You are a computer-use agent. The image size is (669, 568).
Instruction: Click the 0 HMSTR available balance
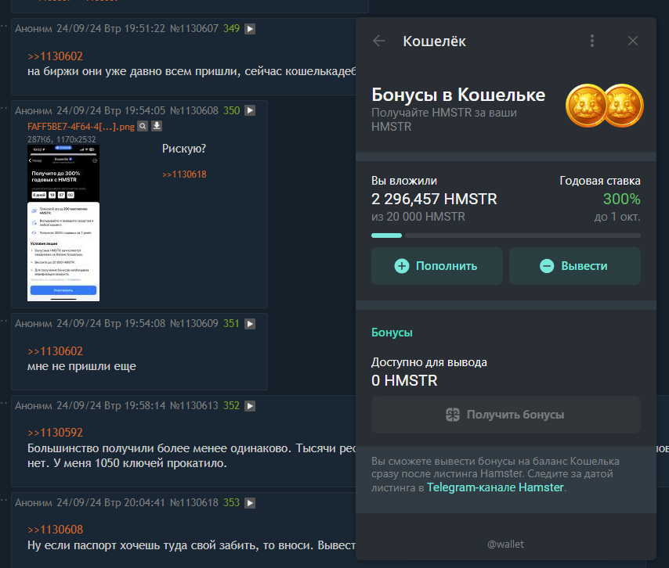(x=404, y=380)
